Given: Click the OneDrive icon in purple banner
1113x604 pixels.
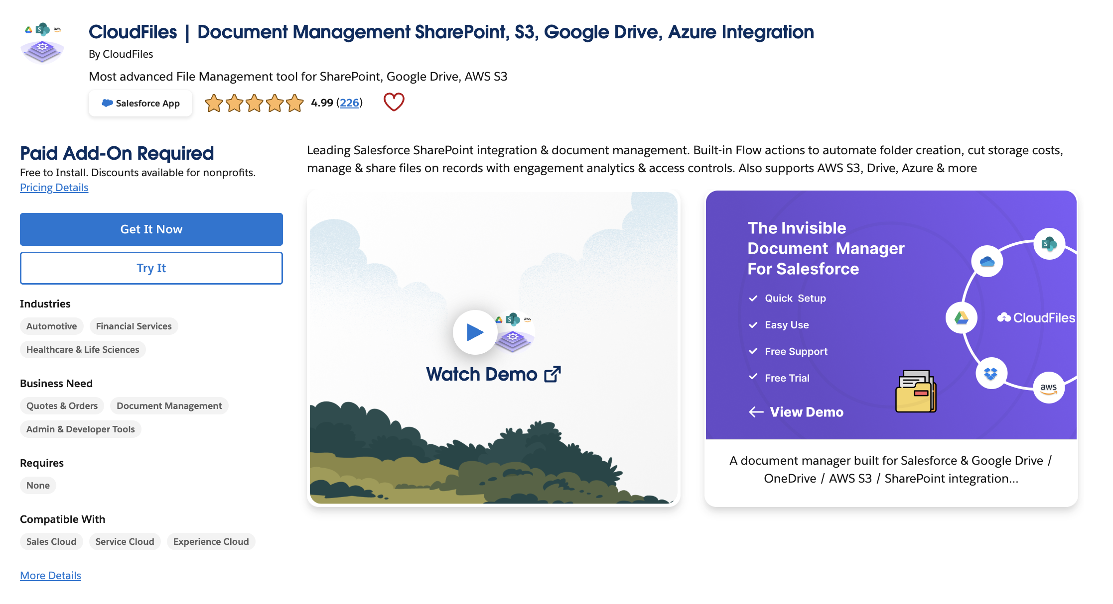Looking at the screenshot, I should pos(987,261).
